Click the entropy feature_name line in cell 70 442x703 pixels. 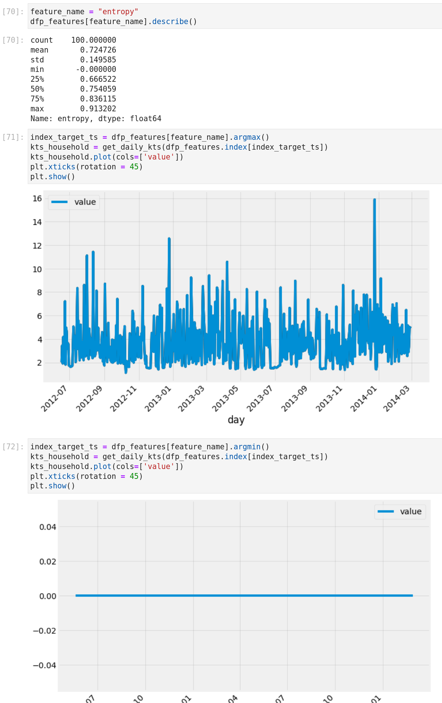tap(84, 12)
